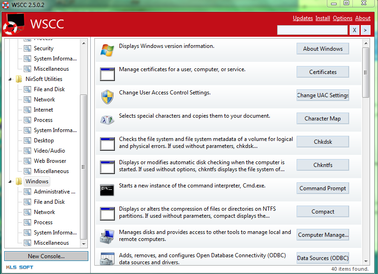This screenshot has height=274, width=378.
Task: Click the NirSoft Utilities folder icon
Action: pos(19,79)
